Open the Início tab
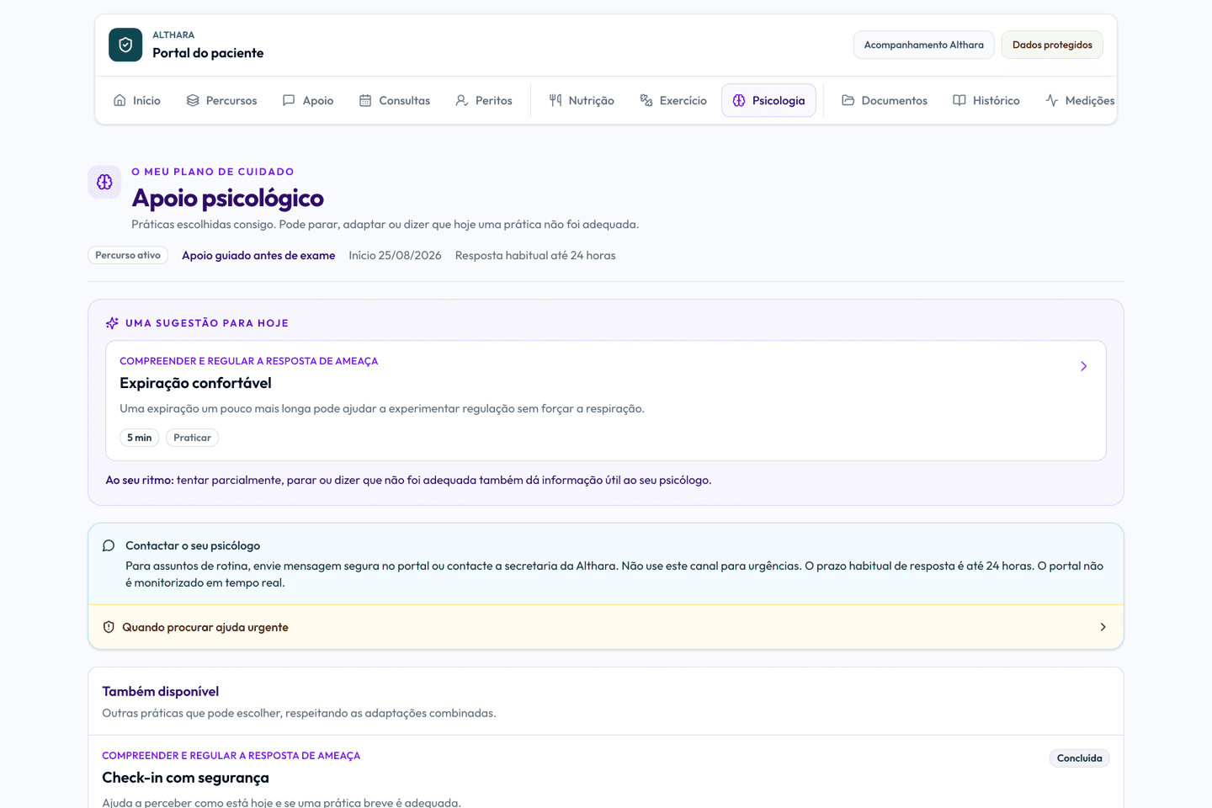 coord(136,100)
